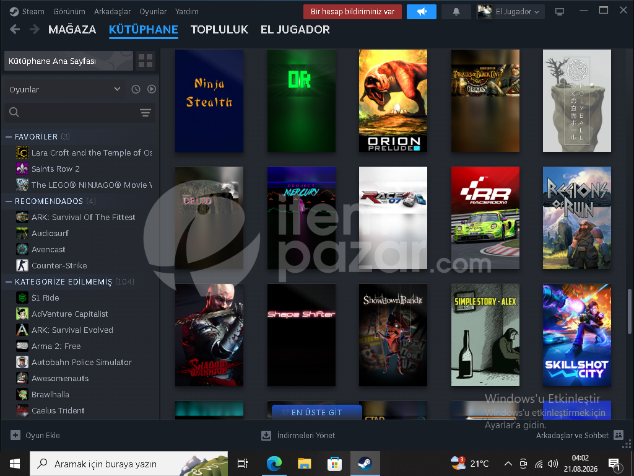The image size is (634, 476).
Task: Open the RaceRoom game cover
Action: pos(485,218)
